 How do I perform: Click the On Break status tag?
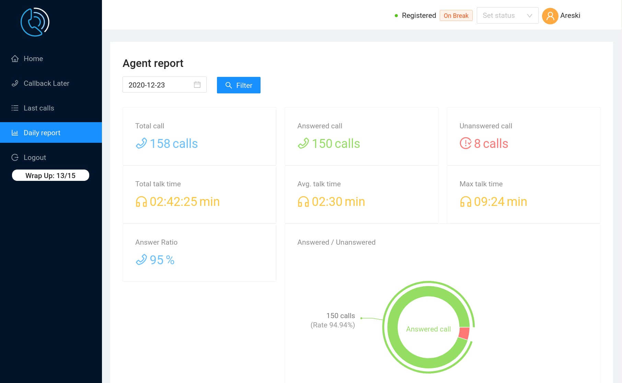(456, 15)
